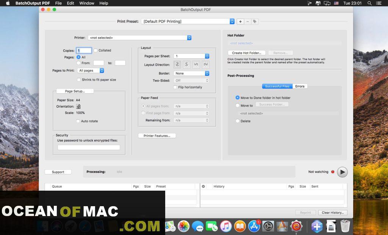Image resolution: width=388 pixels, height=235 pixels.
Task: Open System Preferences from the Dock
Action: (268, 226)
